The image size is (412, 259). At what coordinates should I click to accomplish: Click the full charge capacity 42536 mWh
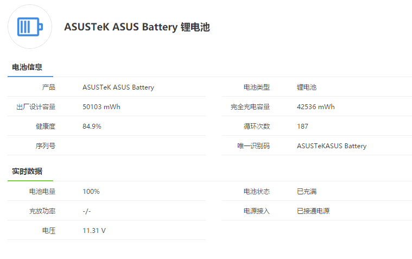pyautogui.click(x=316, y=107)
